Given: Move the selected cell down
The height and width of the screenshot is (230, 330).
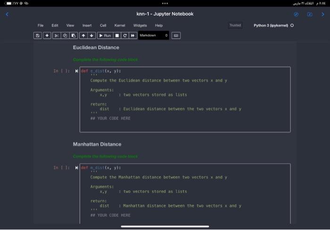Looking at the screenshot, I should point(92,35).
